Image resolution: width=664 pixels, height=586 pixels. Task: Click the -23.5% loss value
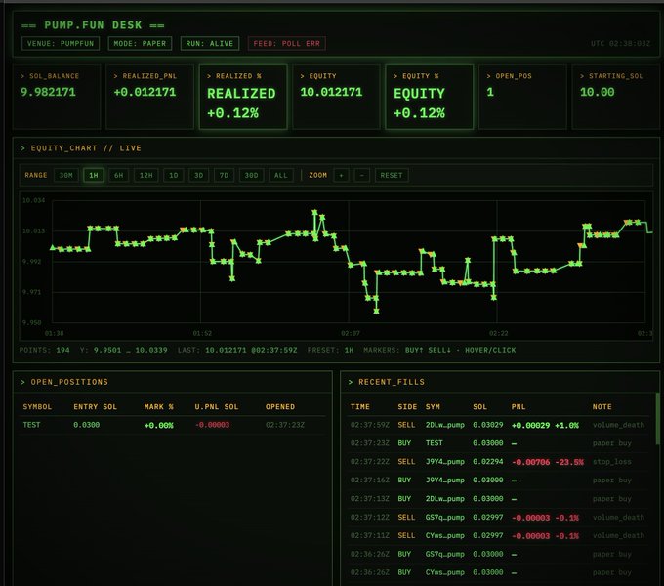(x=569, y=462)
